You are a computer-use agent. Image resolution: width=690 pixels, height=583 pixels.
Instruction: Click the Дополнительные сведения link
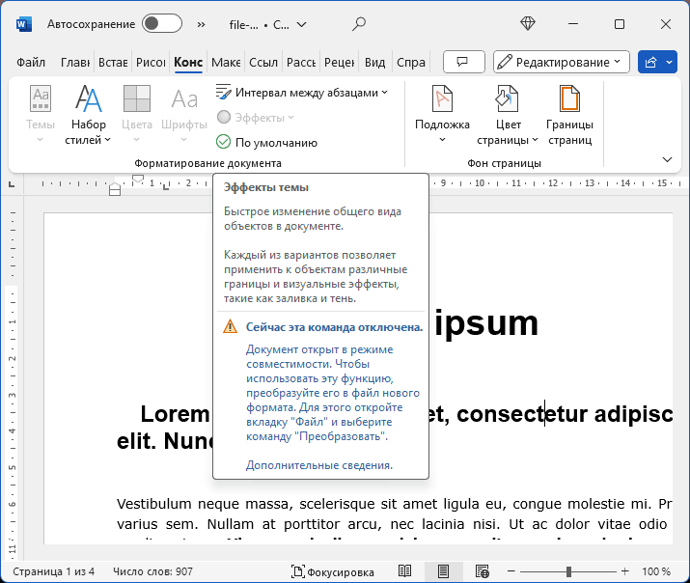click(319, 465)
